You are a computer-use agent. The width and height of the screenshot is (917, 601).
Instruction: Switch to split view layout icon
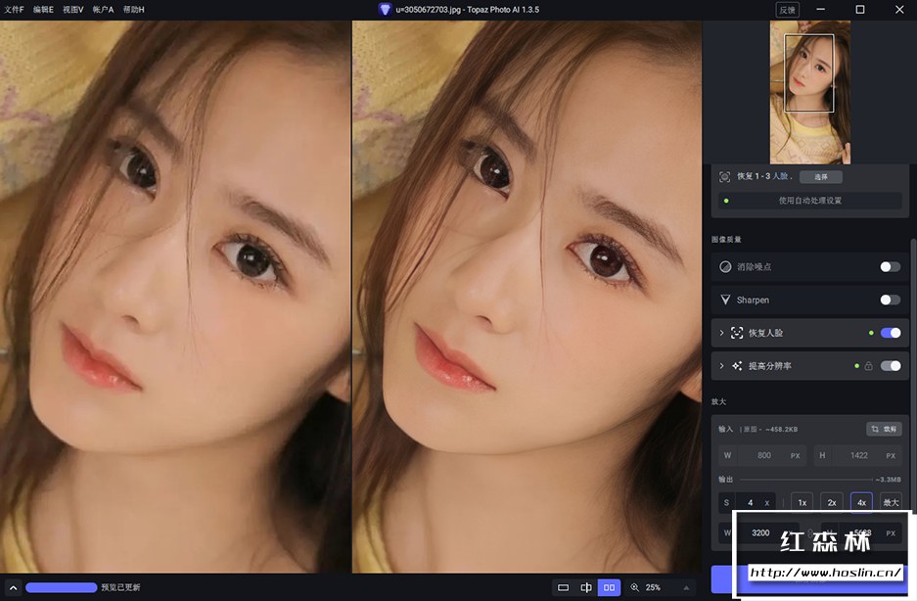click(x=586, y=587)
